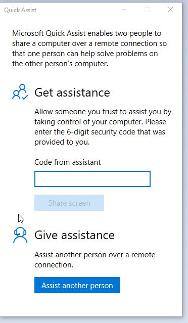
Task: Click the greyed-out maximize window icon
Action: [x=147, y=10]
